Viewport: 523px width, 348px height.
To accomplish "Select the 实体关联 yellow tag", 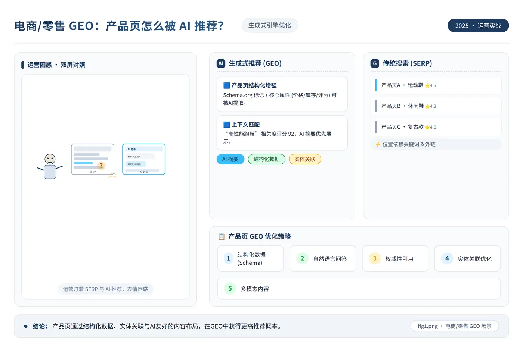I will click(305, 159).
